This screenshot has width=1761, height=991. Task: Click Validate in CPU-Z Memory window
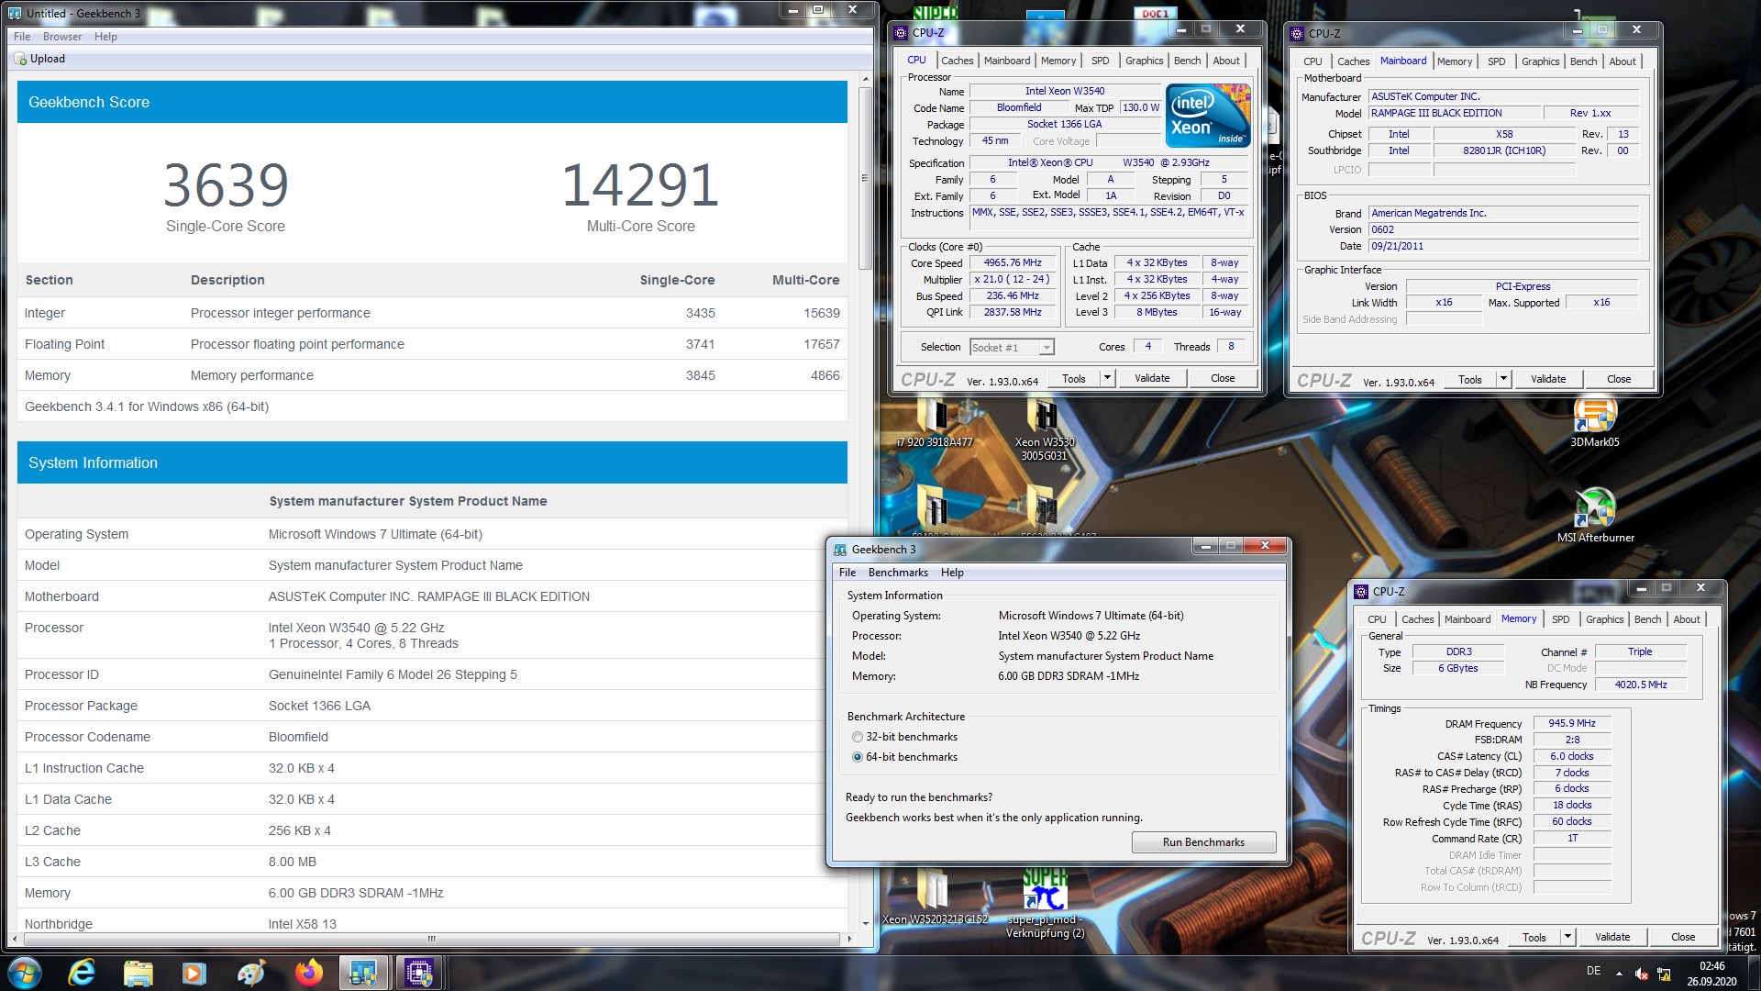pos(1612,937)
